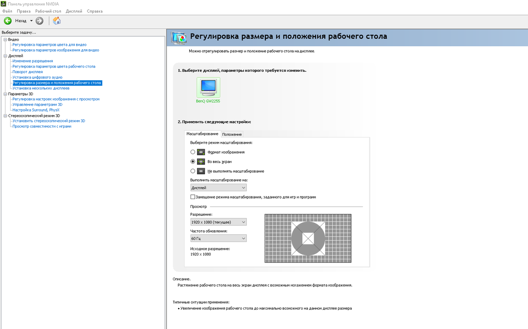Open 'Регулировка параметров изображения для видео'
Image resolution: width=528 pixels, height=329 pixels.
56,50
